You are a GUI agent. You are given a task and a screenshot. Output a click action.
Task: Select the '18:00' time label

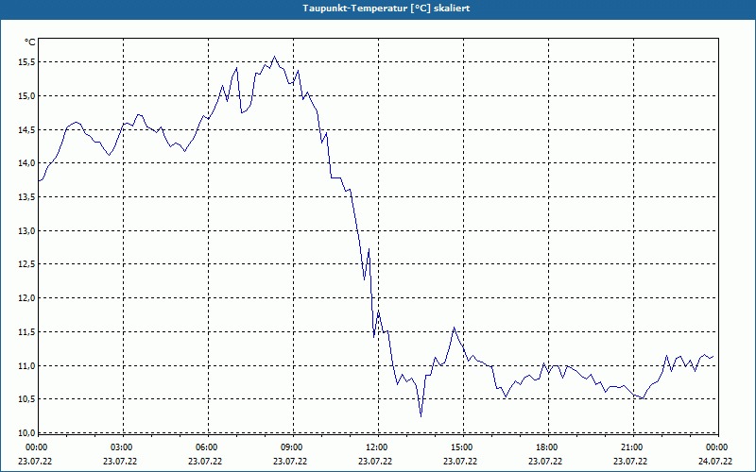point(547,447)
